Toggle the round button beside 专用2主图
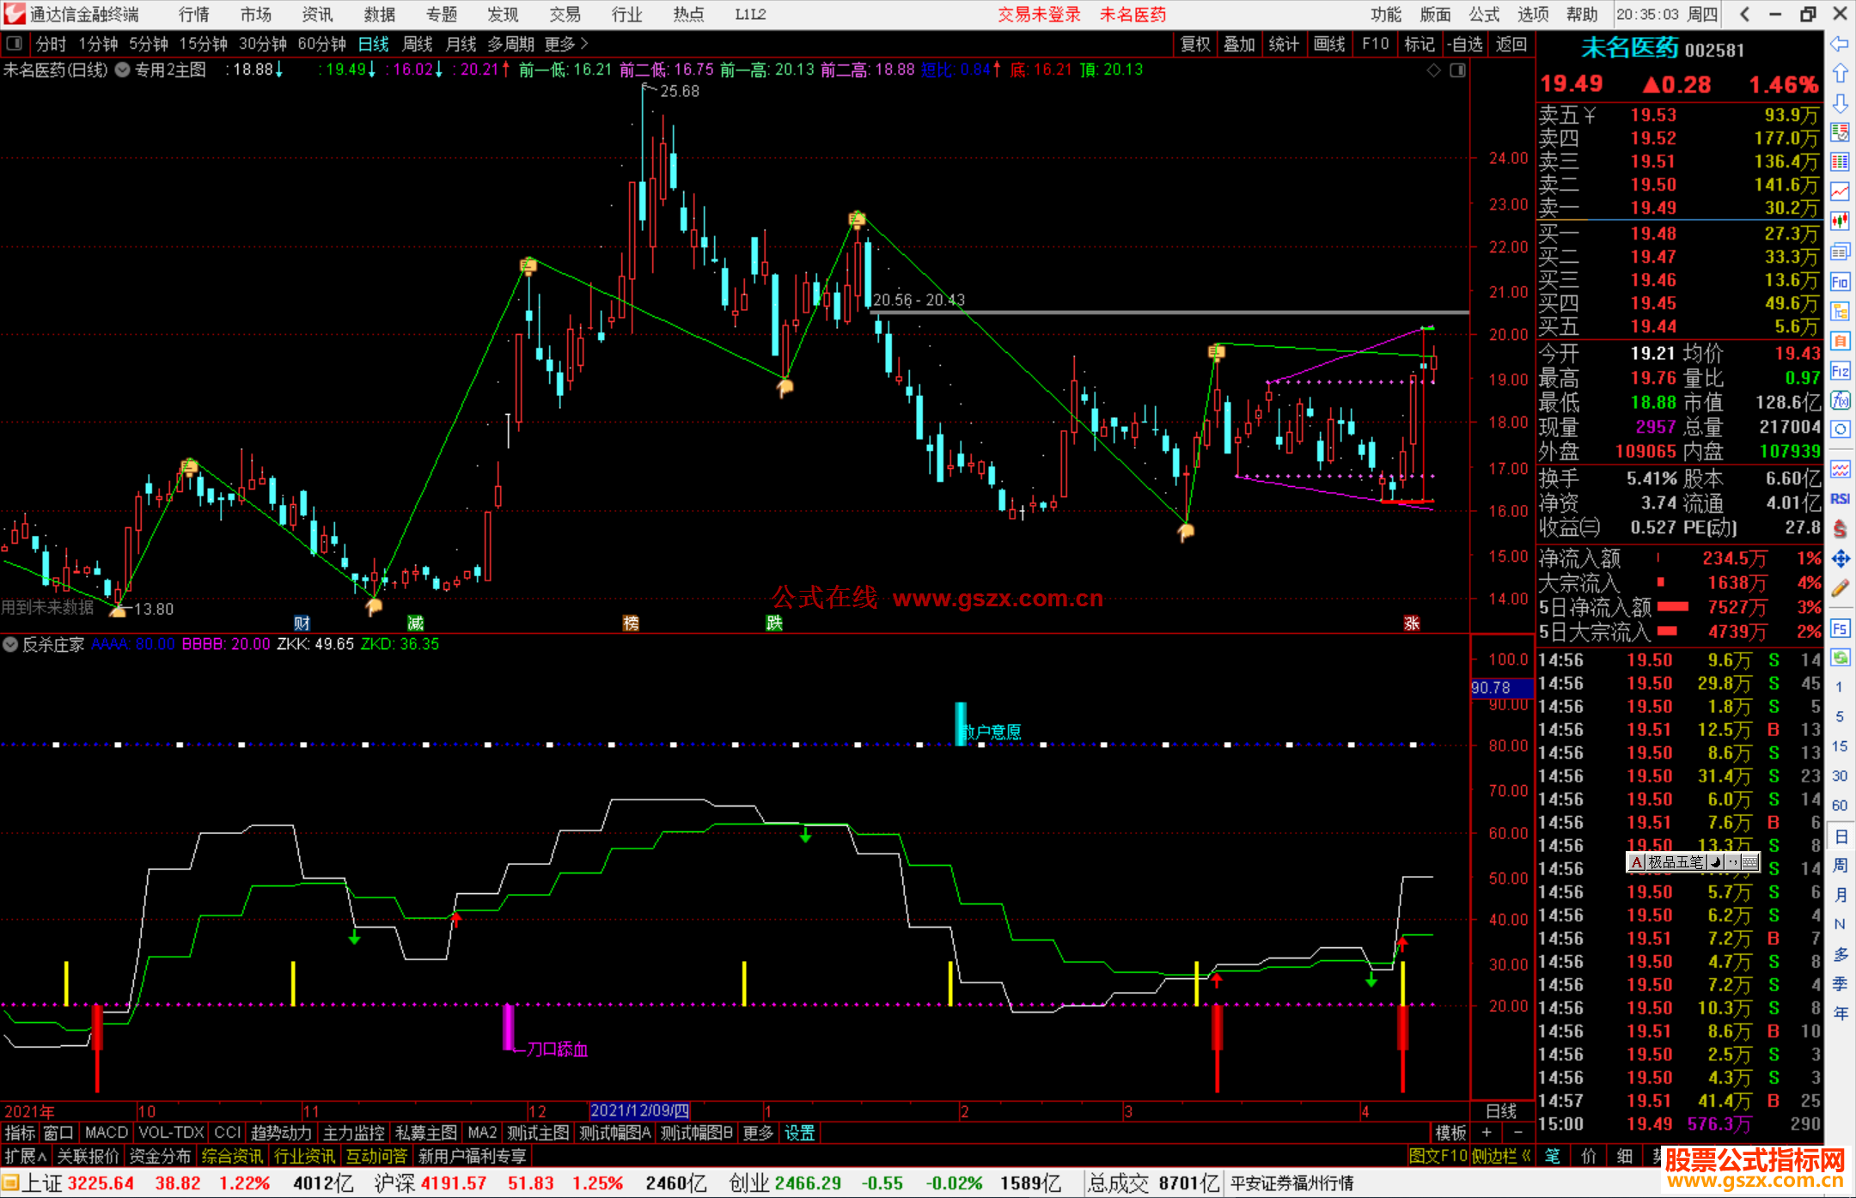This screenshot has width=1856, height=1198. point(123,70)
